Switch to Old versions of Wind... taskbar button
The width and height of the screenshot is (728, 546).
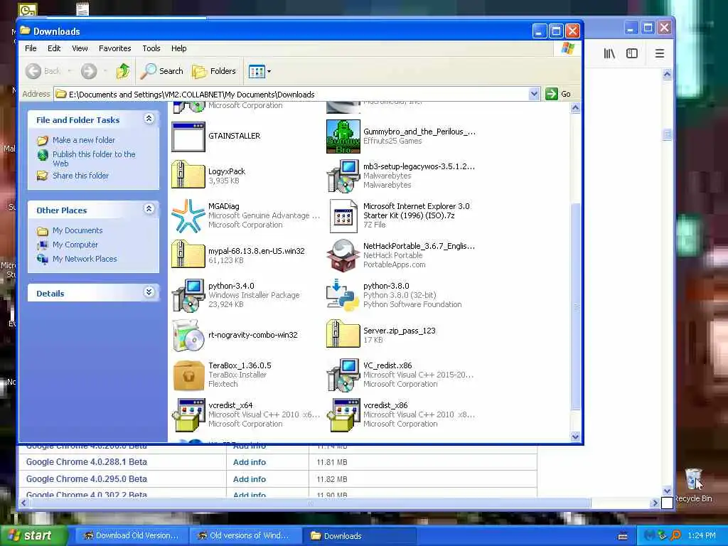(247, 535)
